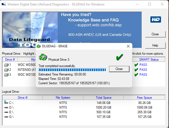Sort physical drives by Drive # header
The height and width of the screenshot is (128, 169).
[10, 60]
